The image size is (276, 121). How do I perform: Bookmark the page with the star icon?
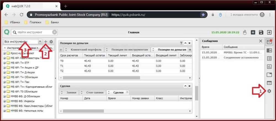[x=203, y=15]
